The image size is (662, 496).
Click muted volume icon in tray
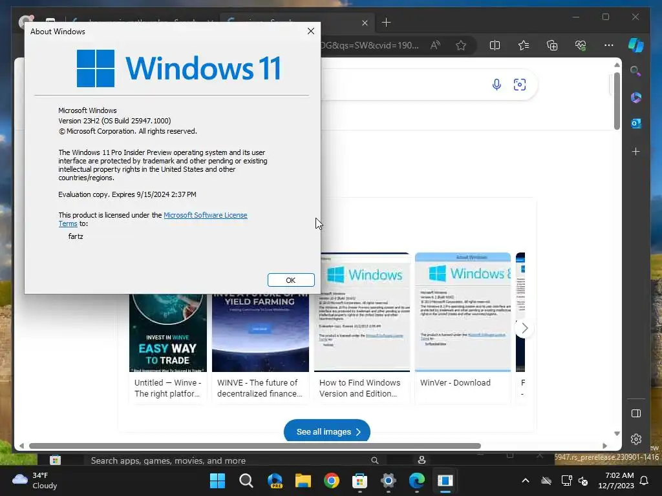point(583,480)
